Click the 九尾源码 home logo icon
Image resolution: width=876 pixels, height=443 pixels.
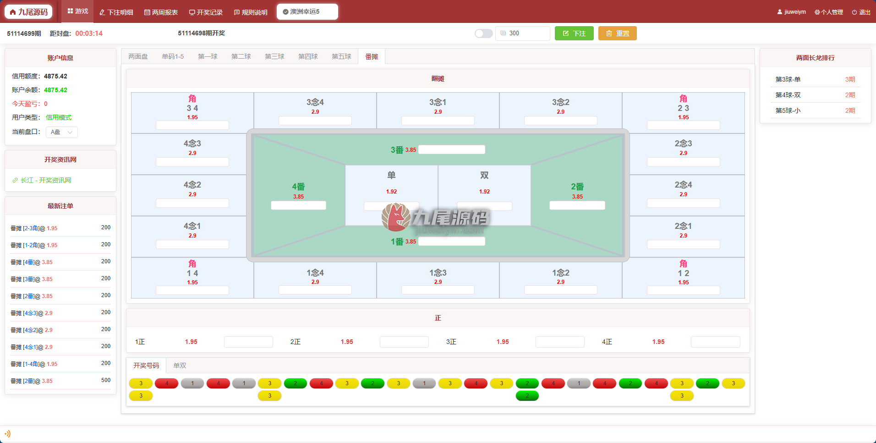tap(13, 12)
